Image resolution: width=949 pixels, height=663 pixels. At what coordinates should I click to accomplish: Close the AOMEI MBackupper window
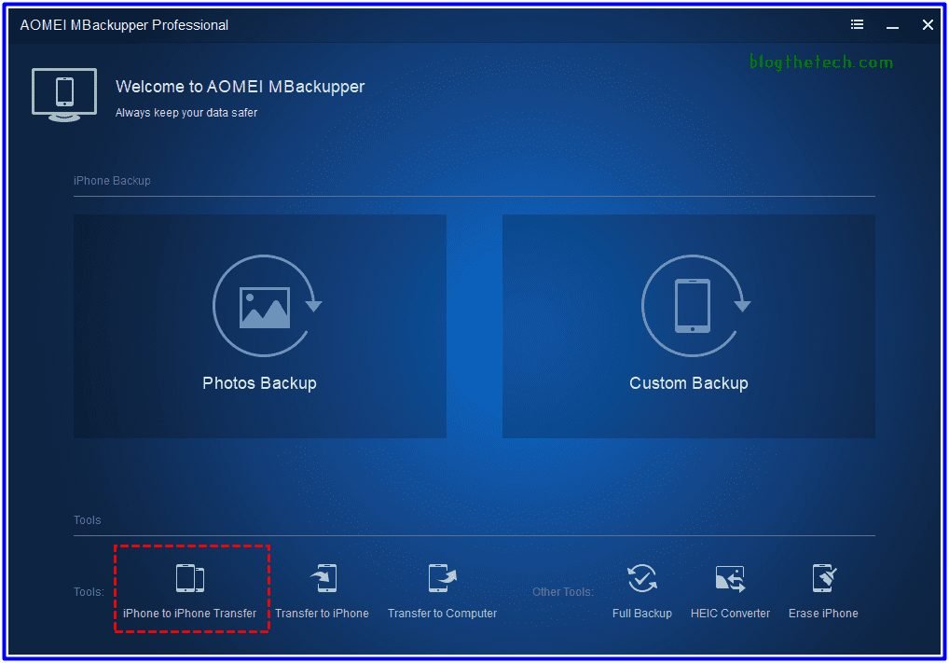[x=928, y=25]
